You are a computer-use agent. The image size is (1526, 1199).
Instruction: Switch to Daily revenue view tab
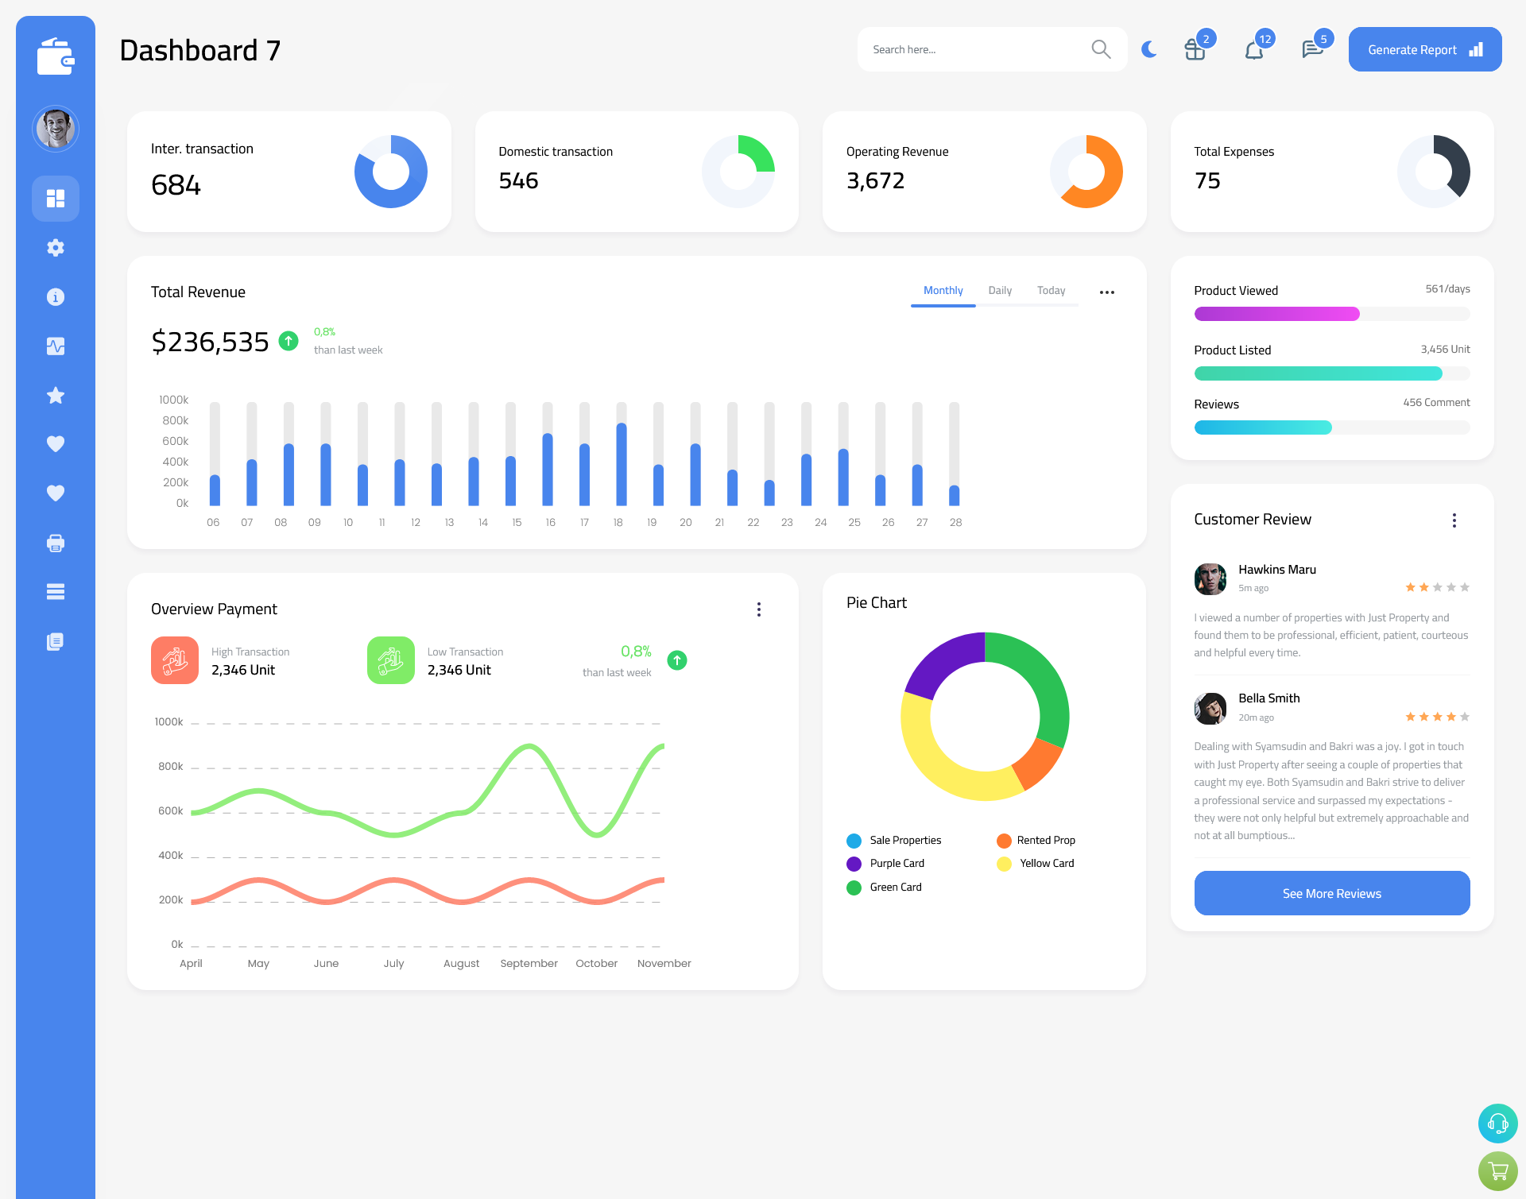click(x=1000, y=290)
